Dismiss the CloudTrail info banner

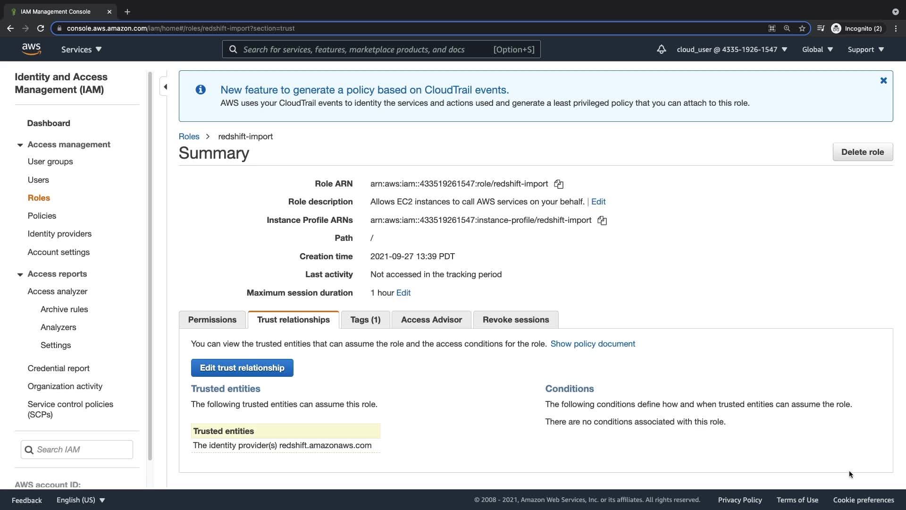coord(883,81)
